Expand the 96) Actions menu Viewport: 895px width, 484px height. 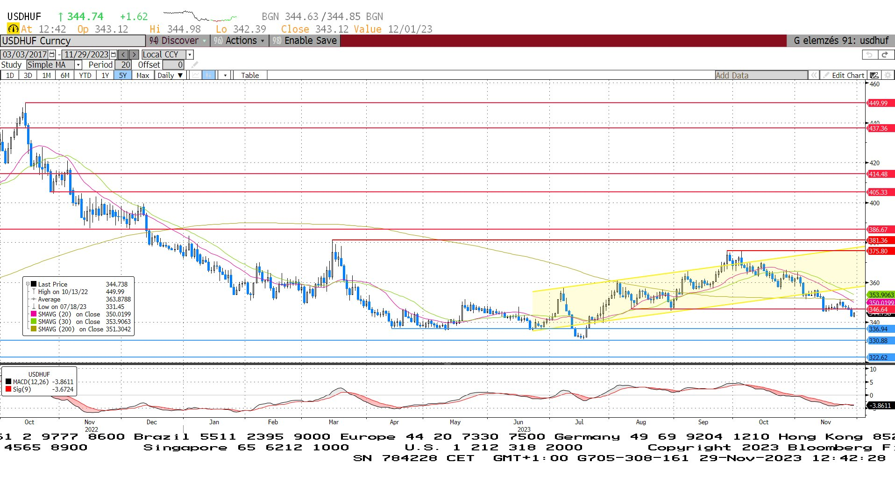[x=239, y=41]
